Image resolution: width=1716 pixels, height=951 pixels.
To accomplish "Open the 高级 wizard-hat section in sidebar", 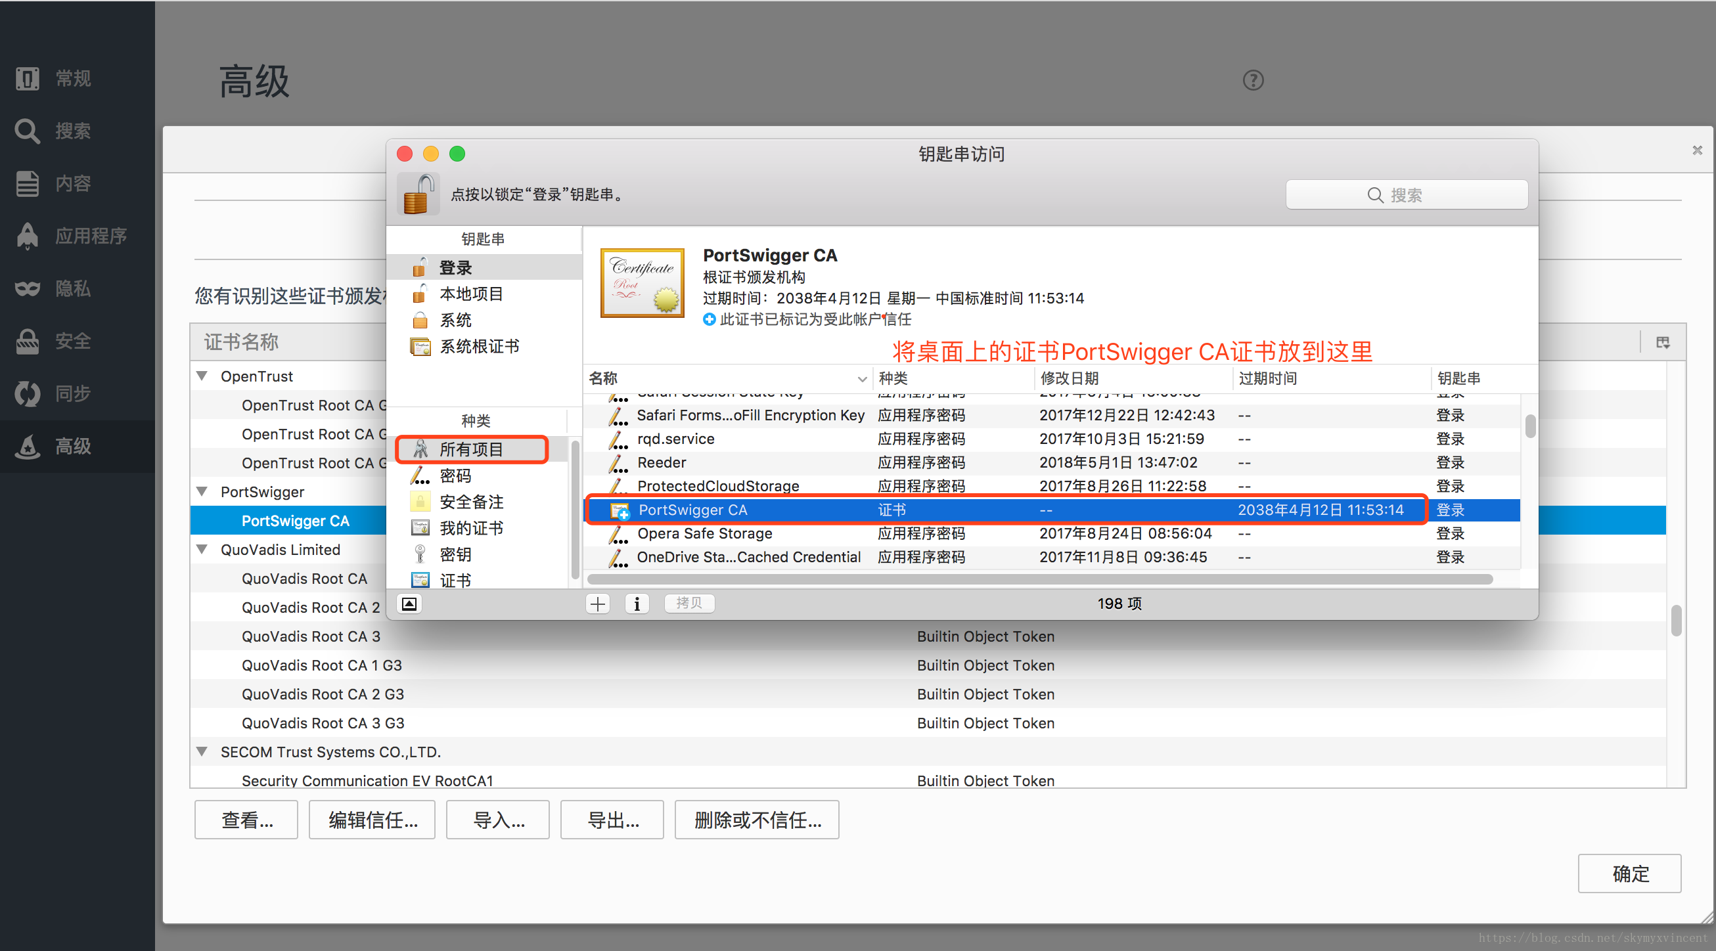I will [x=28, y=446].
